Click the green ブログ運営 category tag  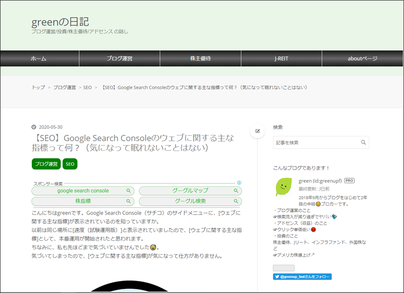[46, 164]
